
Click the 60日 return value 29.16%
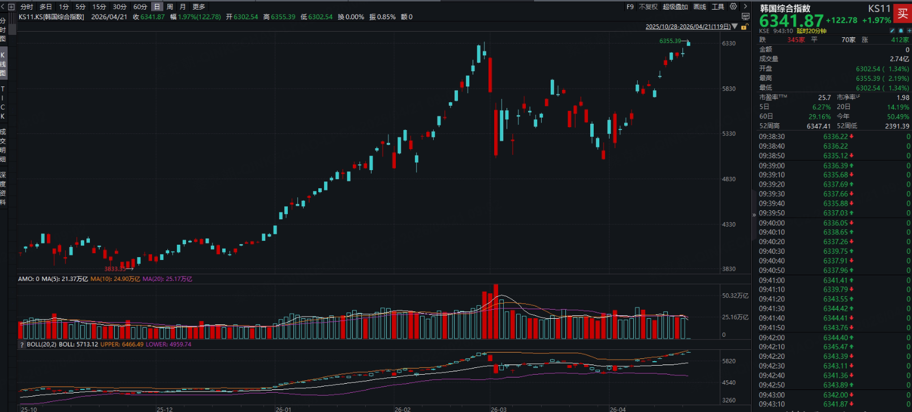[820, 117]
